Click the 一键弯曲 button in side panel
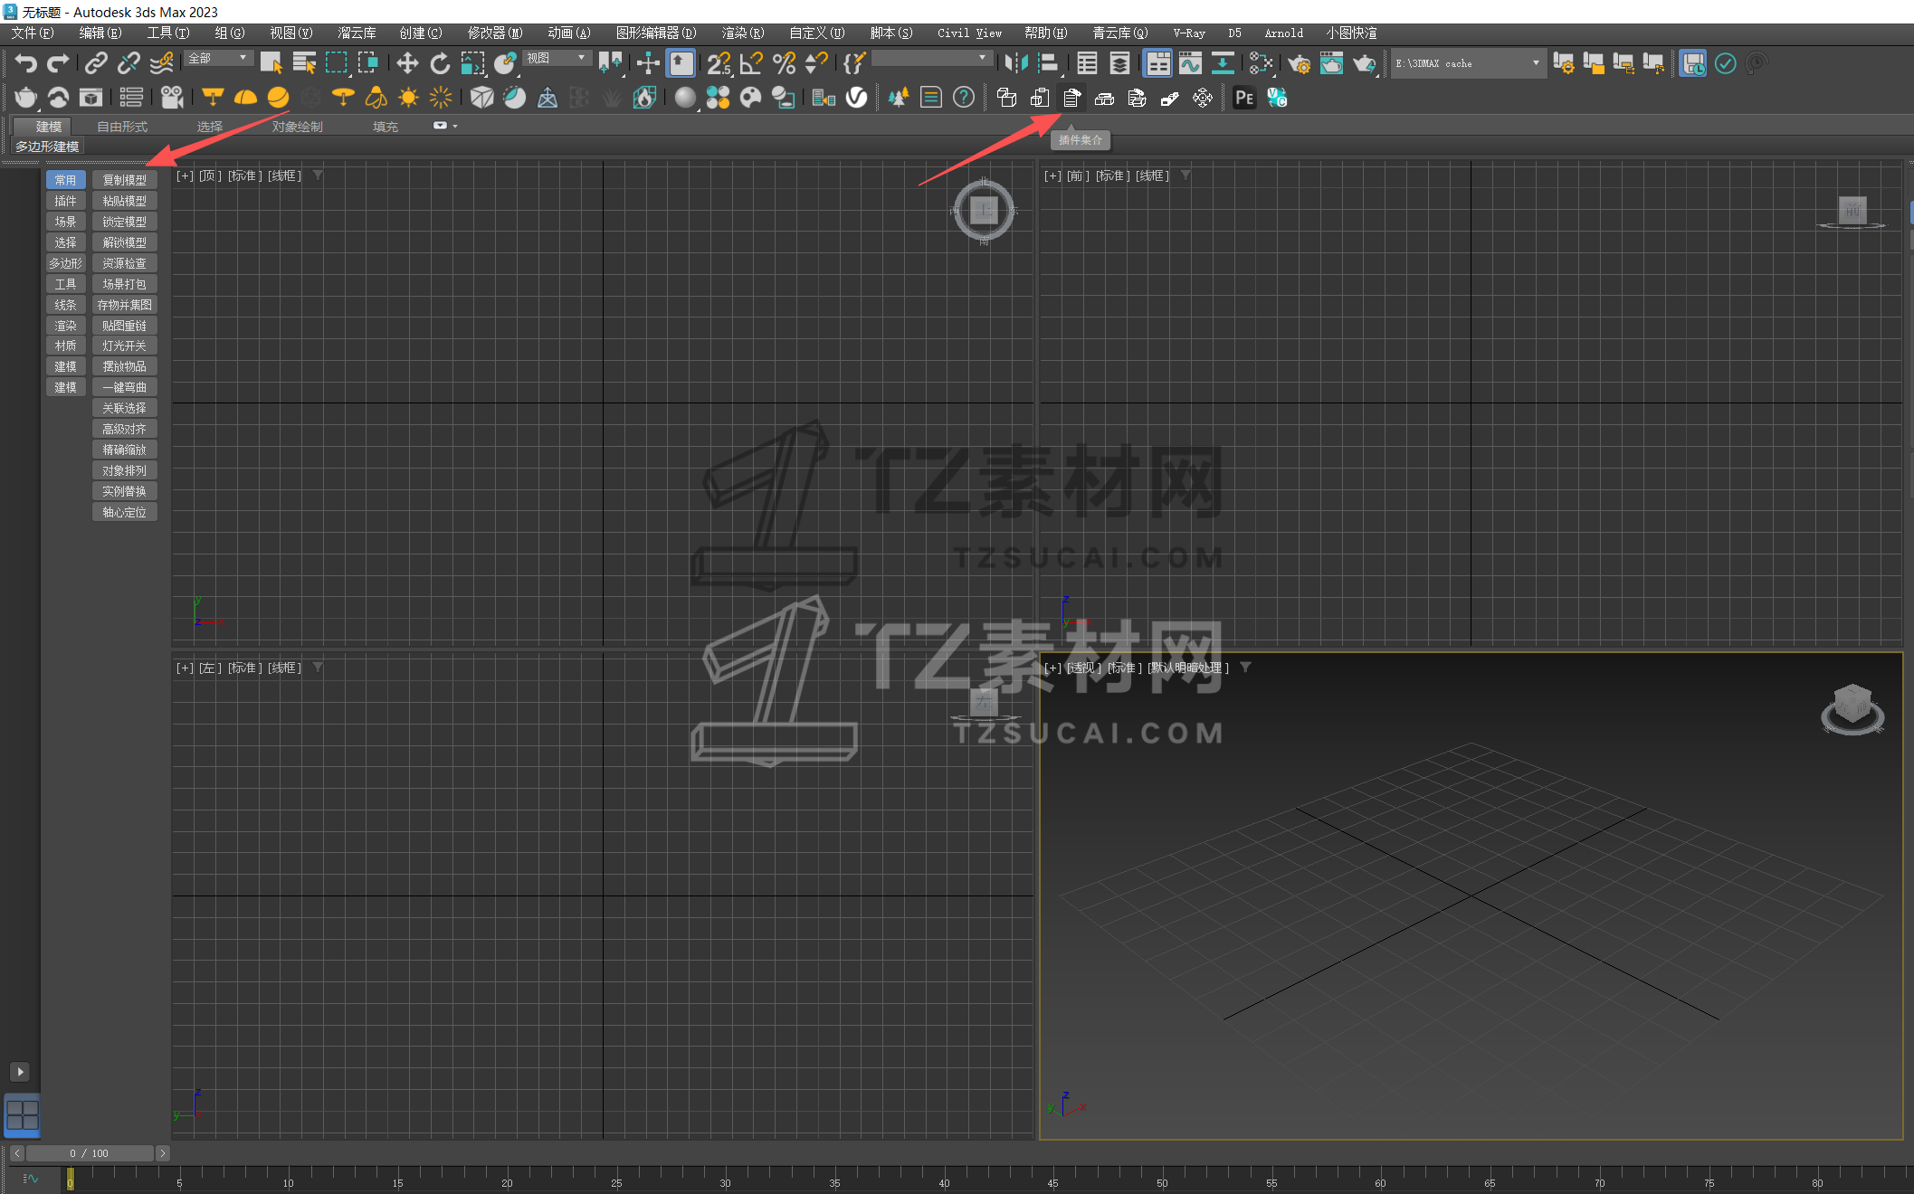The height and width of the screenshot is (1194, 1914). [124, 386]
